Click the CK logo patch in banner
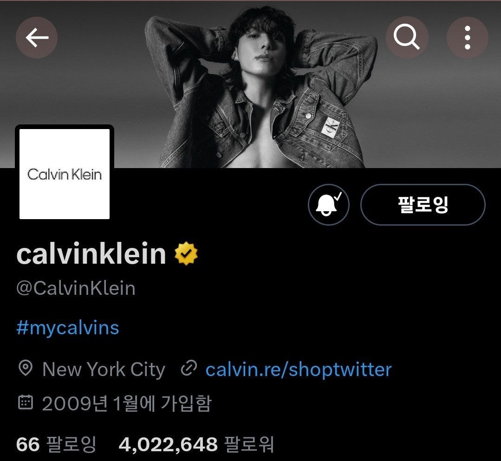Viewport: 501px width, 461px height. [330, 127]
